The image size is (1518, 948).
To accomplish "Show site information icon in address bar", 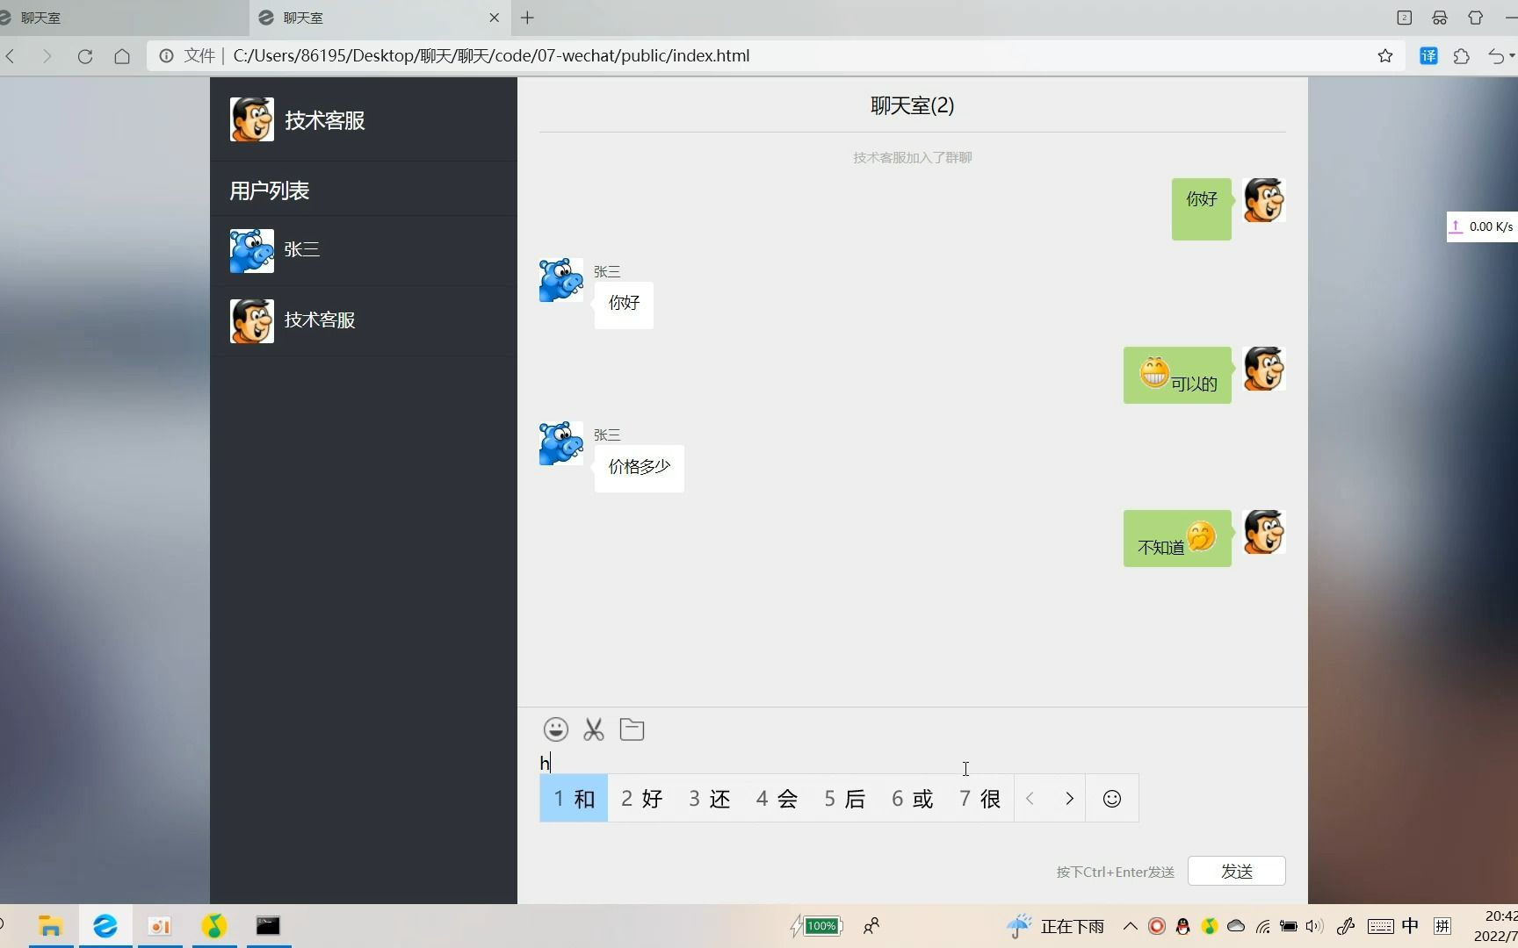I will click(166, 56).
